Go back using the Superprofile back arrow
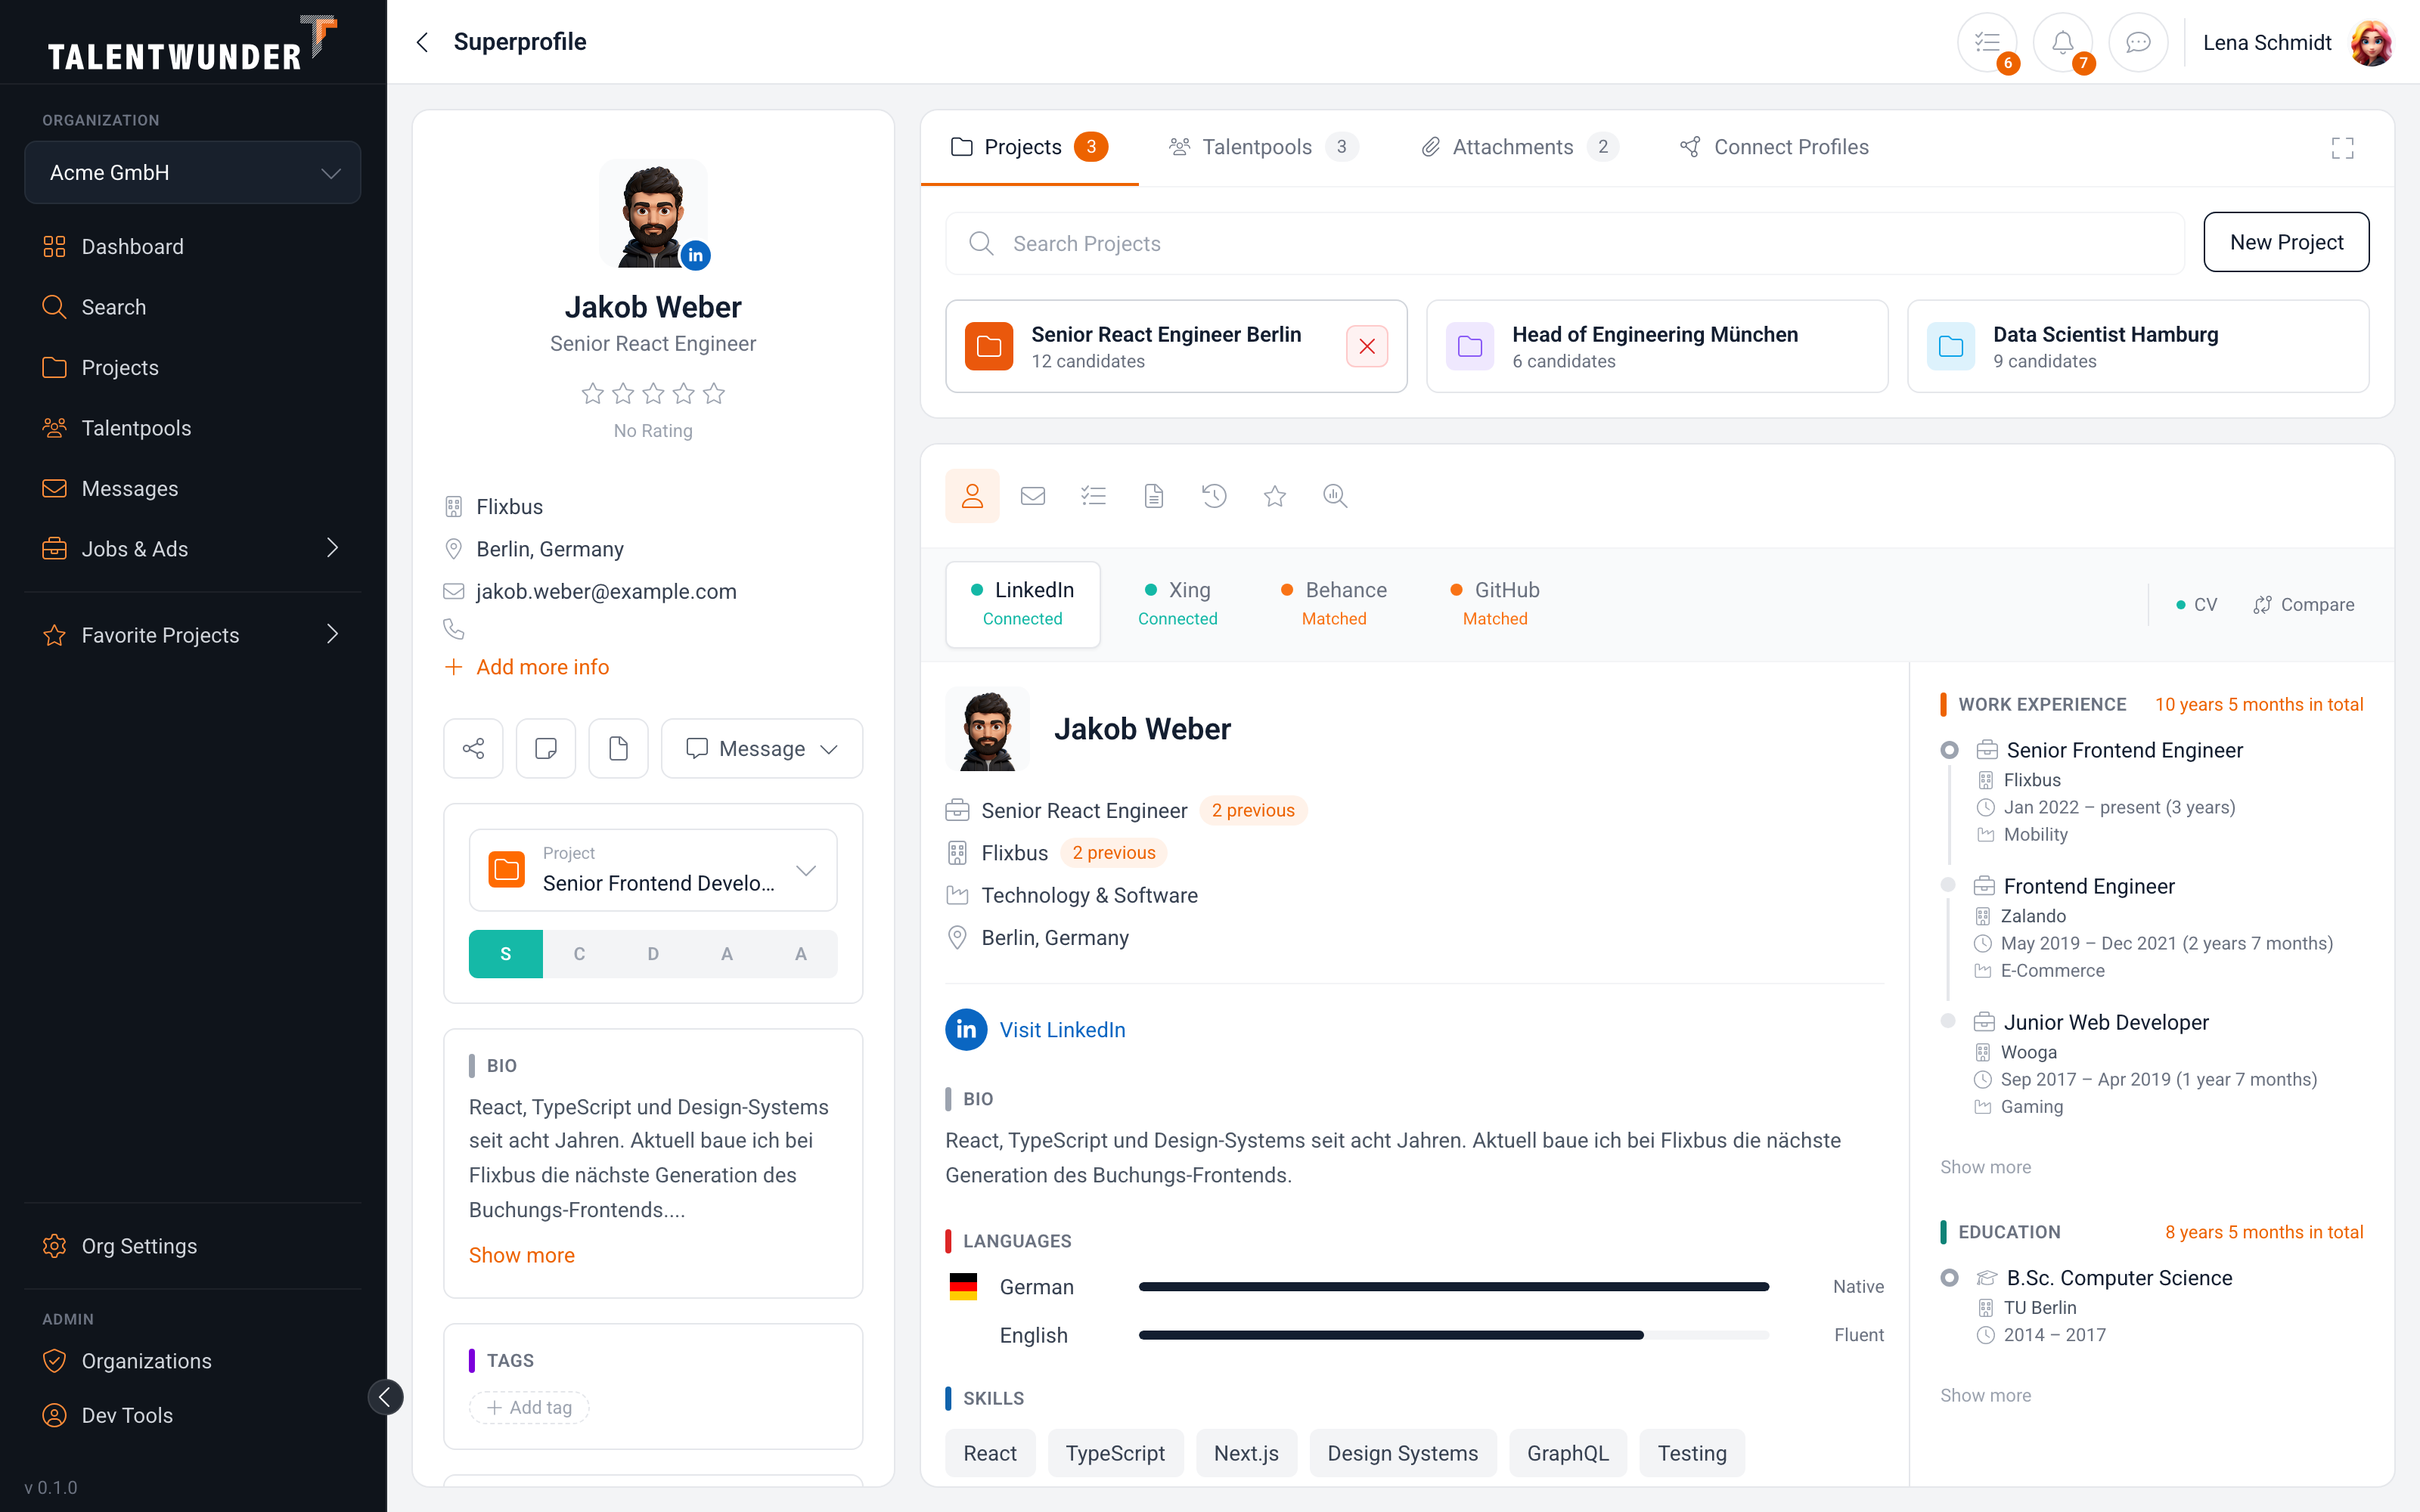2420x1512 pixels. coord(423,42)
